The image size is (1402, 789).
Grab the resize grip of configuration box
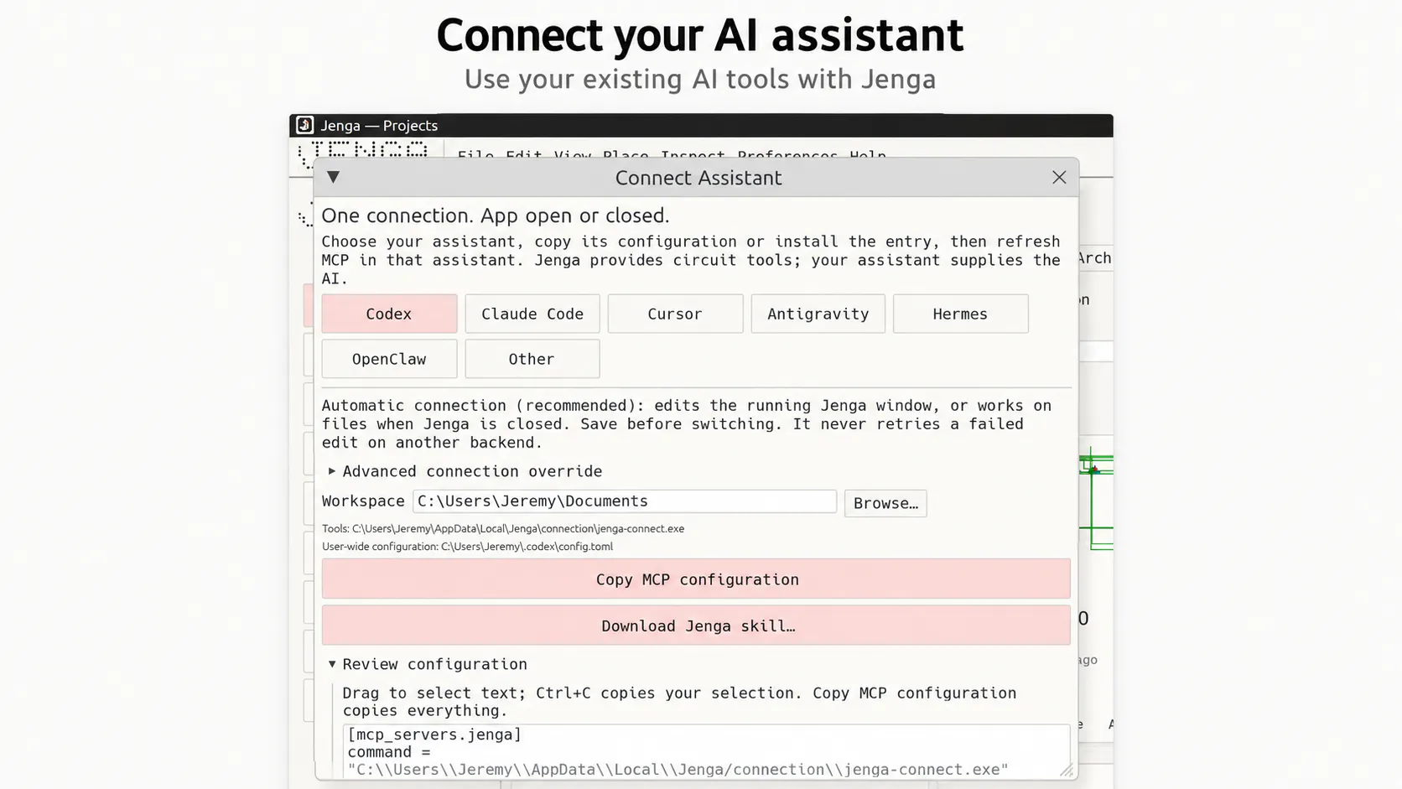(1066, 771)
